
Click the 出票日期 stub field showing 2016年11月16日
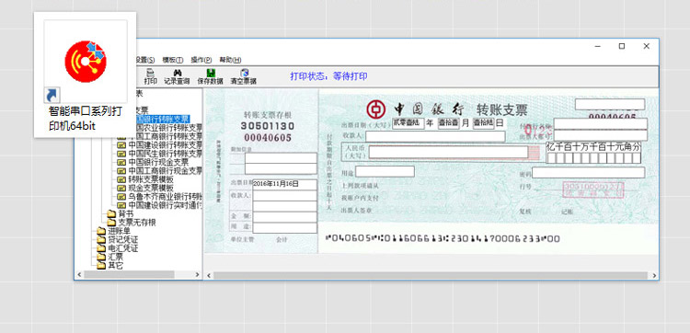pos(285,184)
